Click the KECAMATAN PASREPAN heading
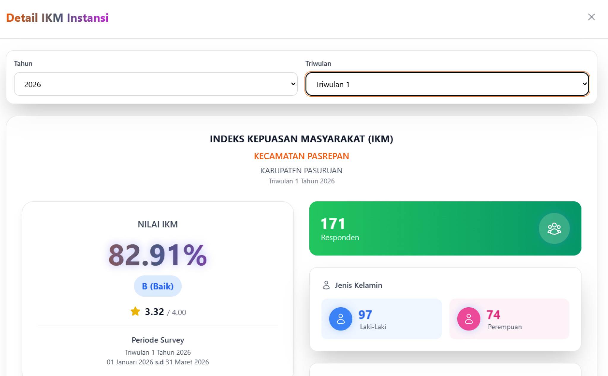 [x=301, y=156]
